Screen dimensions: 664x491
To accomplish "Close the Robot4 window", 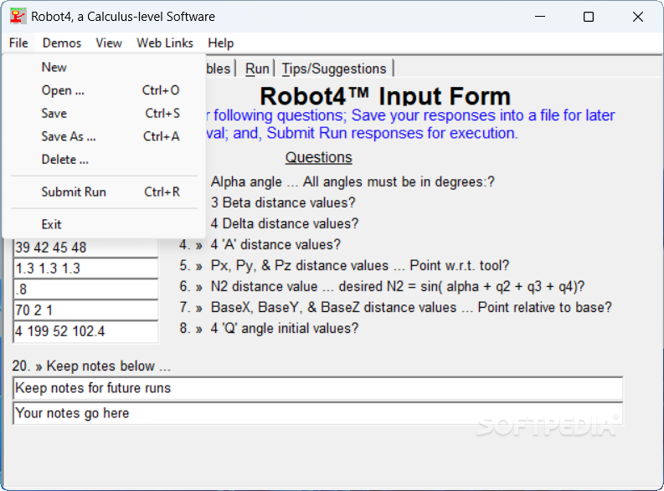I will coord(638,17).
